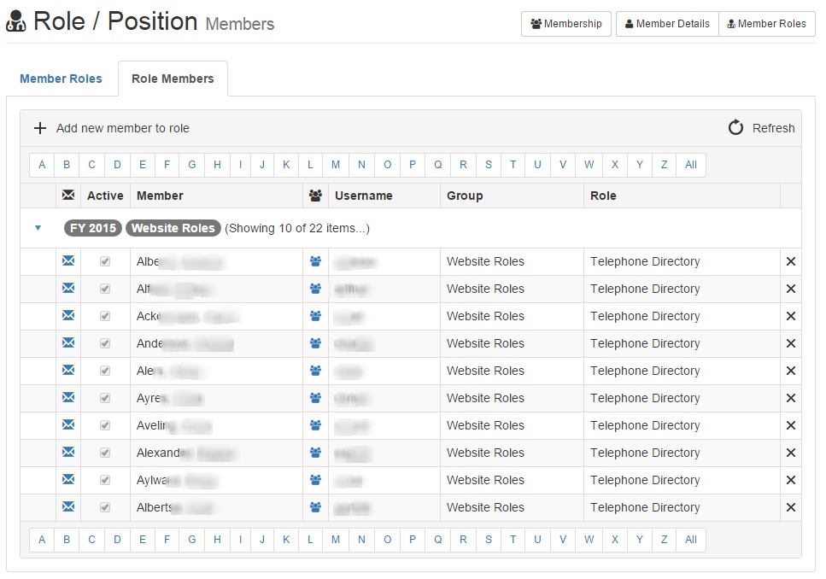Click the Member Details button
Screen dimensions: 826x579
[667, 24]
